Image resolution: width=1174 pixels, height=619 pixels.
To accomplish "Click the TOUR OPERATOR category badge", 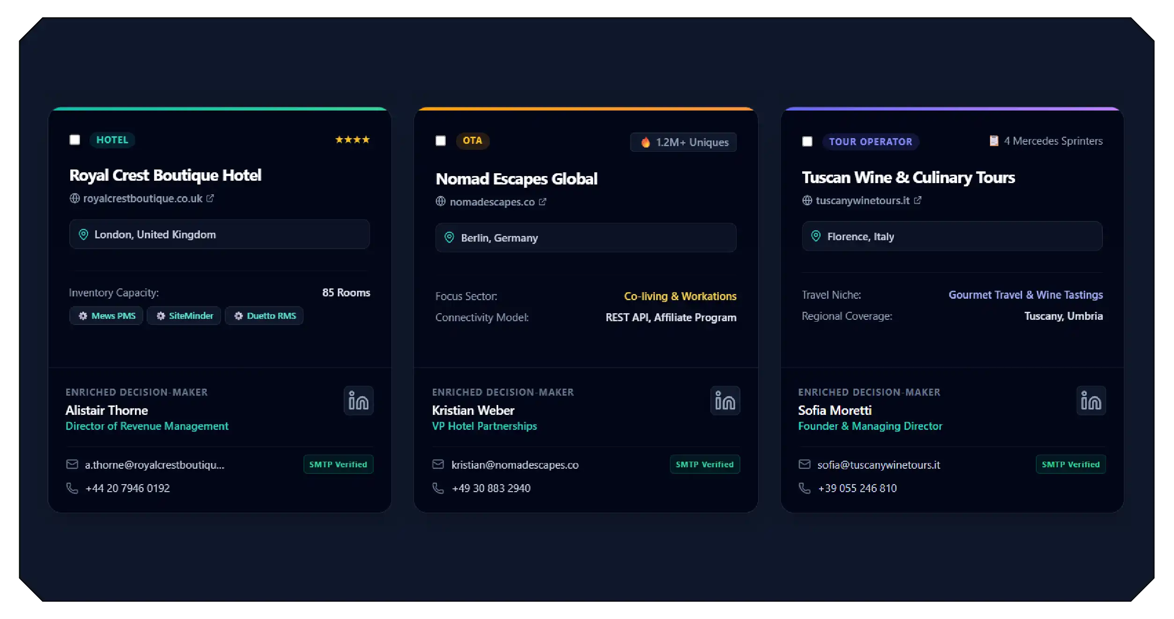I will (x=871, y=141).
